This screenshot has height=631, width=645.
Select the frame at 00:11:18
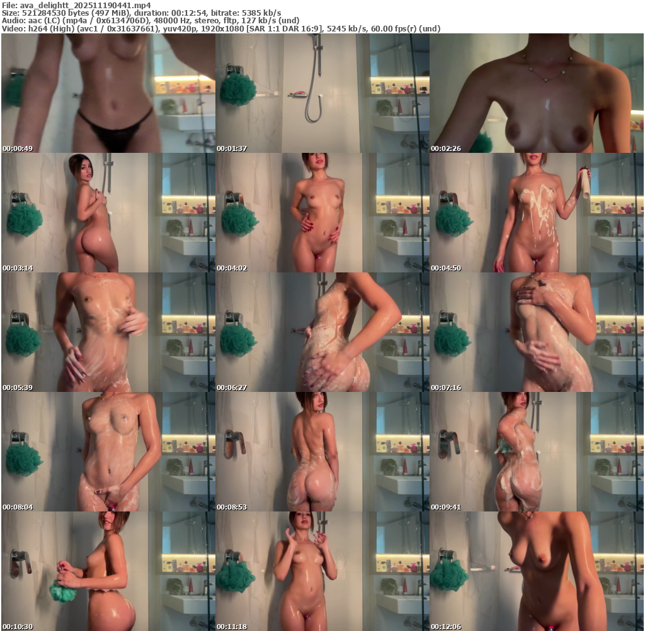tap(322, 571)
